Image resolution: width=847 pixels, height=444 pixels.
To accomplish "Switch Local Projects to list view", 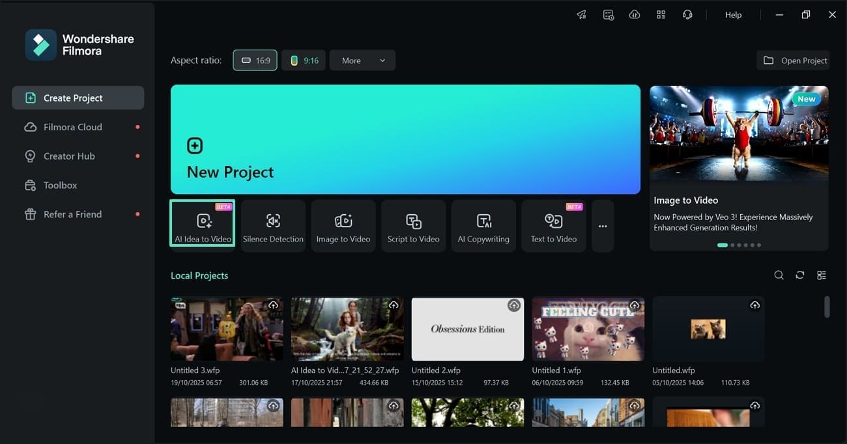I will coord(822,275).
